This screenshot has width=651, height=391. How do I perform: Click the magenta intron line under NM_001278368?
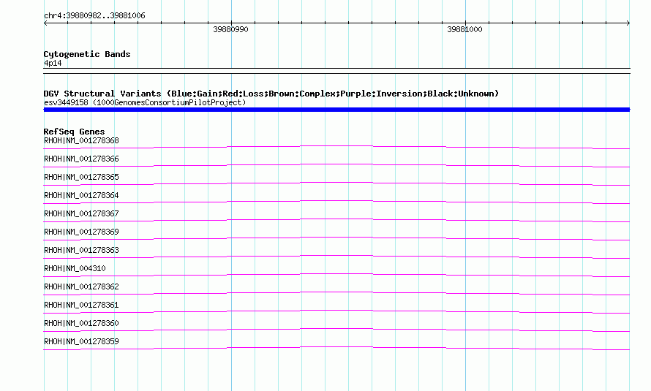point(336,146)
